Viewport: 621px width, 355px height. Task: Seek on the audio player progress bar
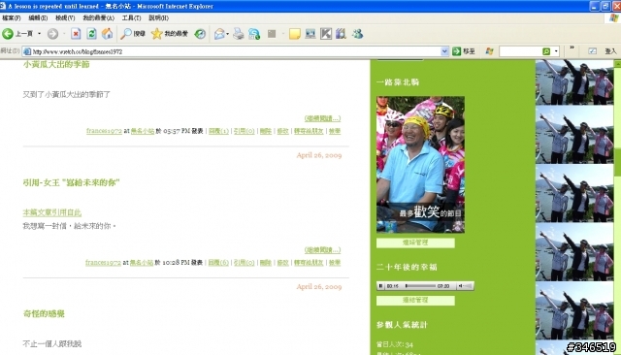coord(420,286)
